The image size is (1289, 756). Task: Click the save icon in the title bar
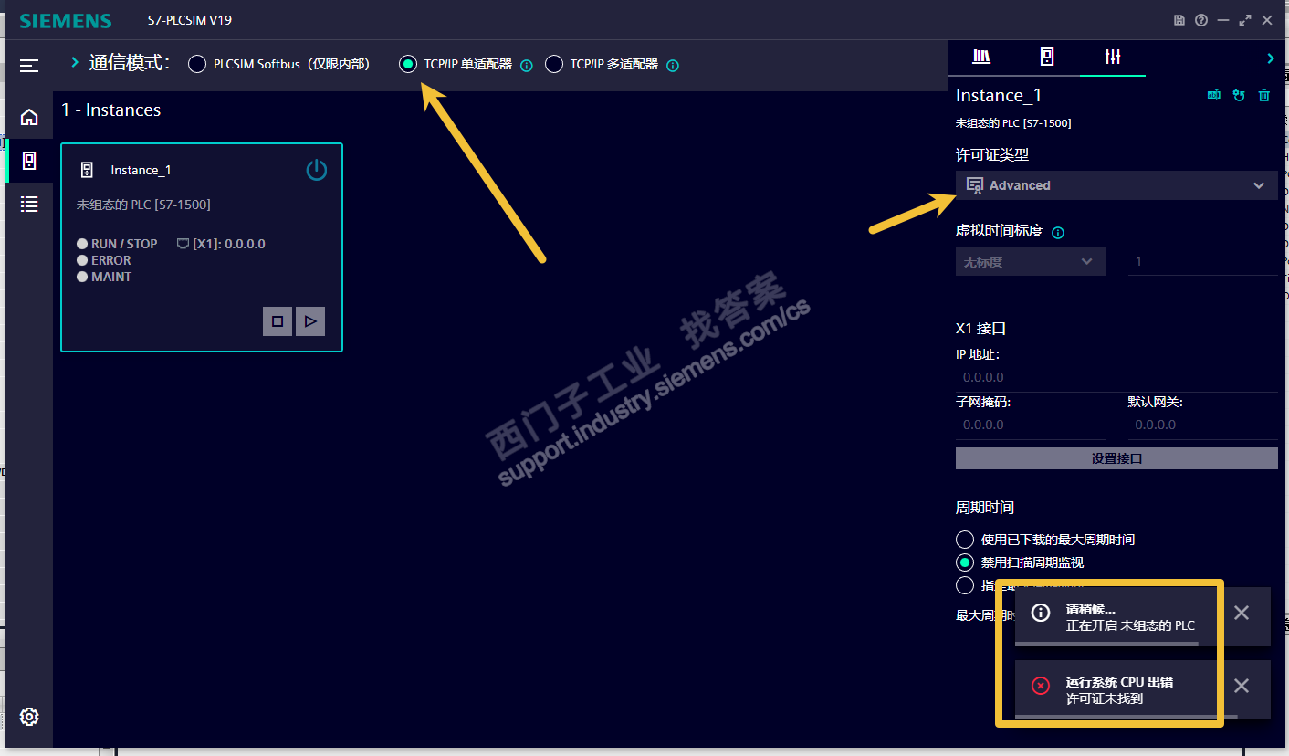tap(1179, 20)
